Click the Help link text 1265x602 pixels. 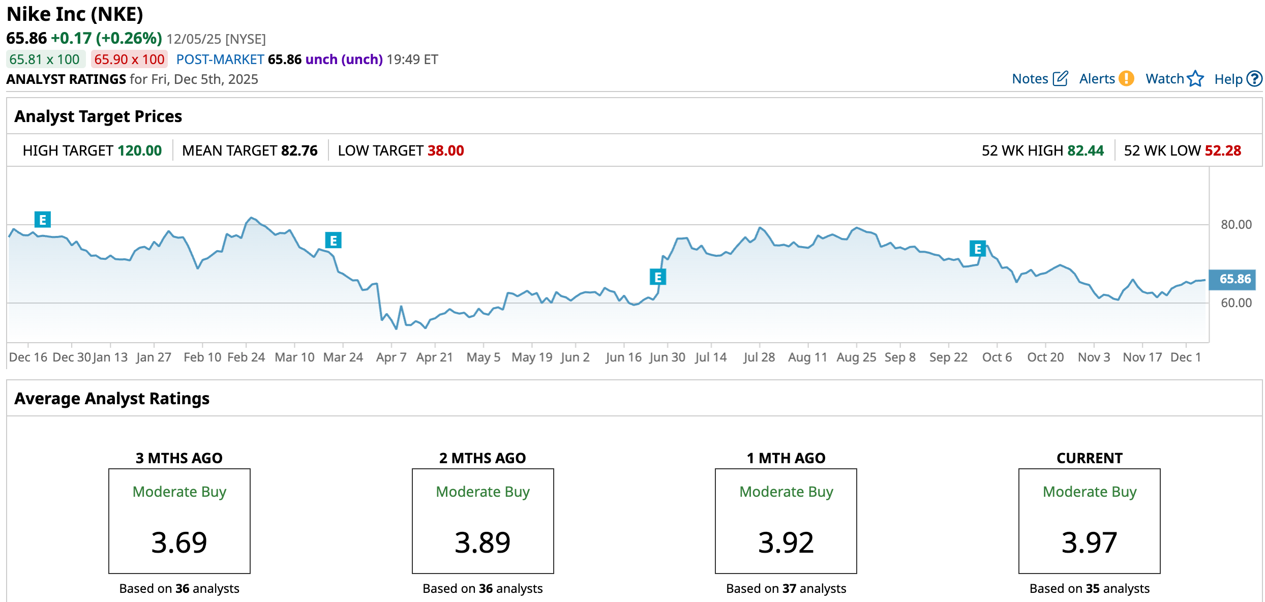point(1228,79)
